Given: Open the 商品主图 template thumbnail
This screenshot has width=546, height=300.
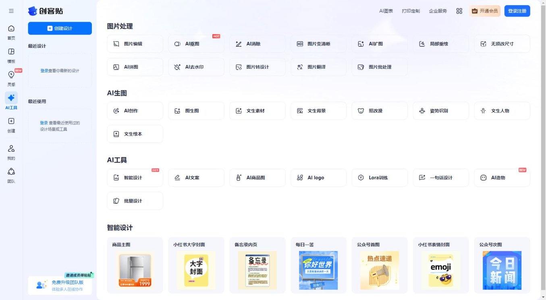Looking at the screenshot, I should tap(135, 270).
